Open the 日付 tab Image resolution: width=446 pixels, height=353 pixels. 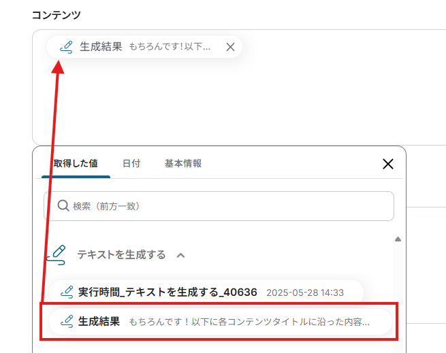coord(131,163)
